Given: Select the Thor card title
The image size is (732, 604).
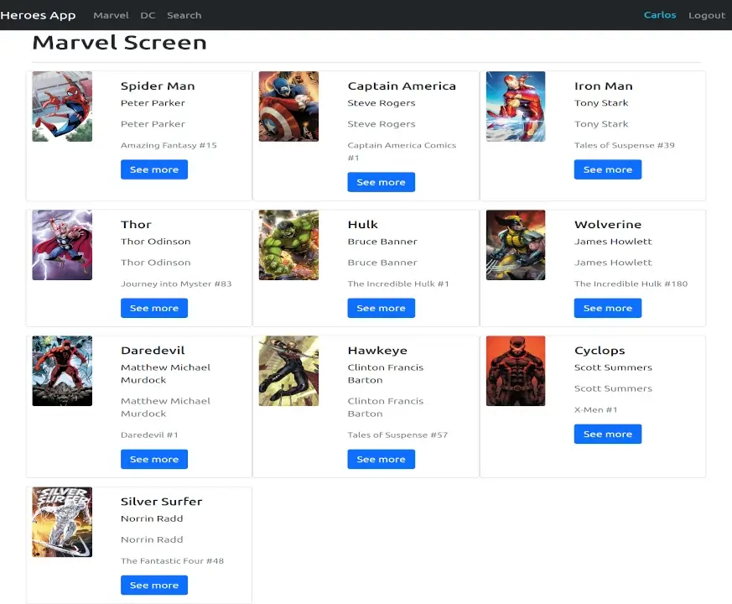Looking at the screenshot, I should coord(136,225).
